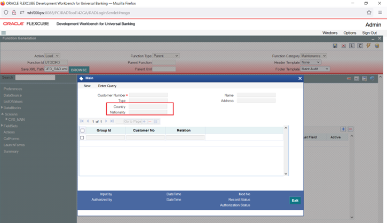Open the Function Category dropdown showing Maintenance

pos(313,56)
